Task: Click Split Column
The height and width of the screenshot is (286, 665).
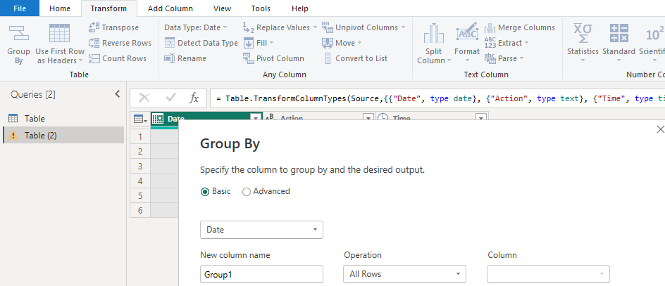Action: click(x=433, y=44)
